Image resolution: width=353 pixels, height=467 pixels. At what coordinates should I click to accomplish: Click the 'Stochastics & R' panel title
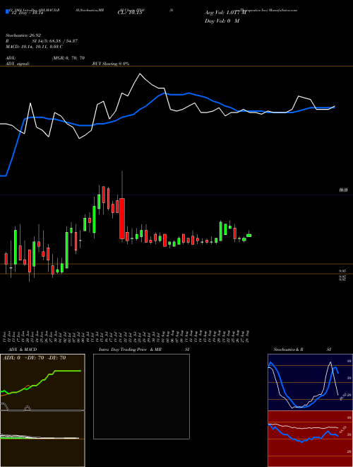tap(289, 350)
